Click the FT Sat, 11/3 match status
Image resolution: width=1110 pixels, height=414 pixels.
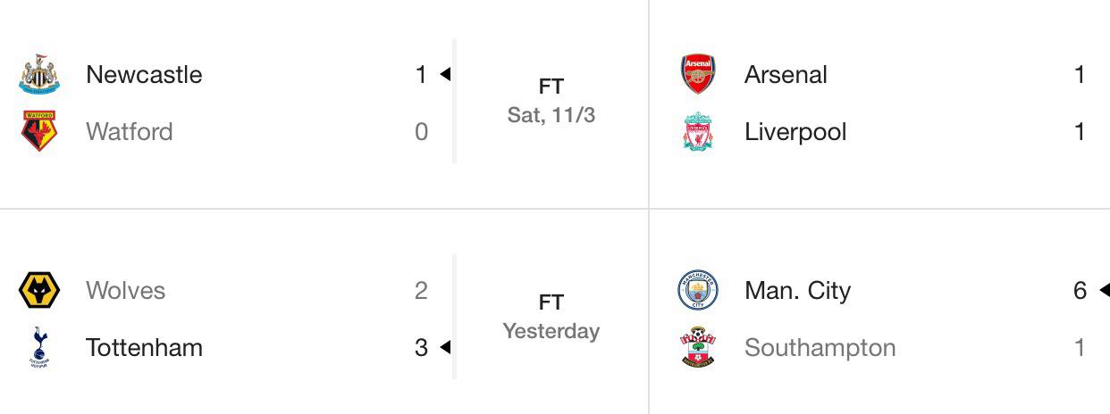coord(551,101)
